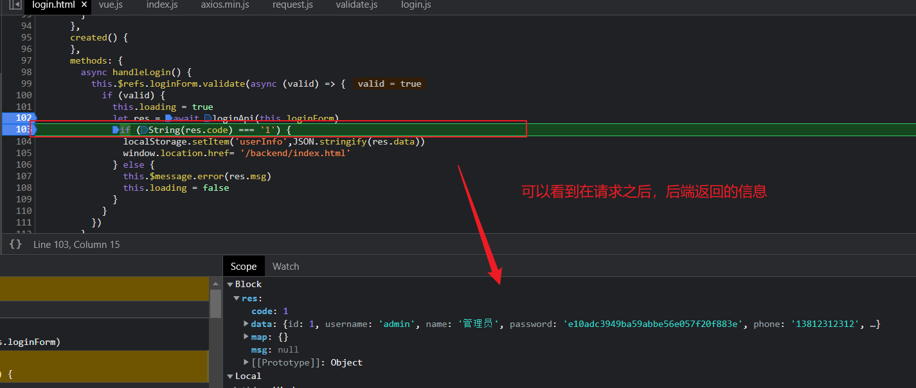Expand the data object in scope
This screenshot has height=388, width=916.
[x=246, y=324]
